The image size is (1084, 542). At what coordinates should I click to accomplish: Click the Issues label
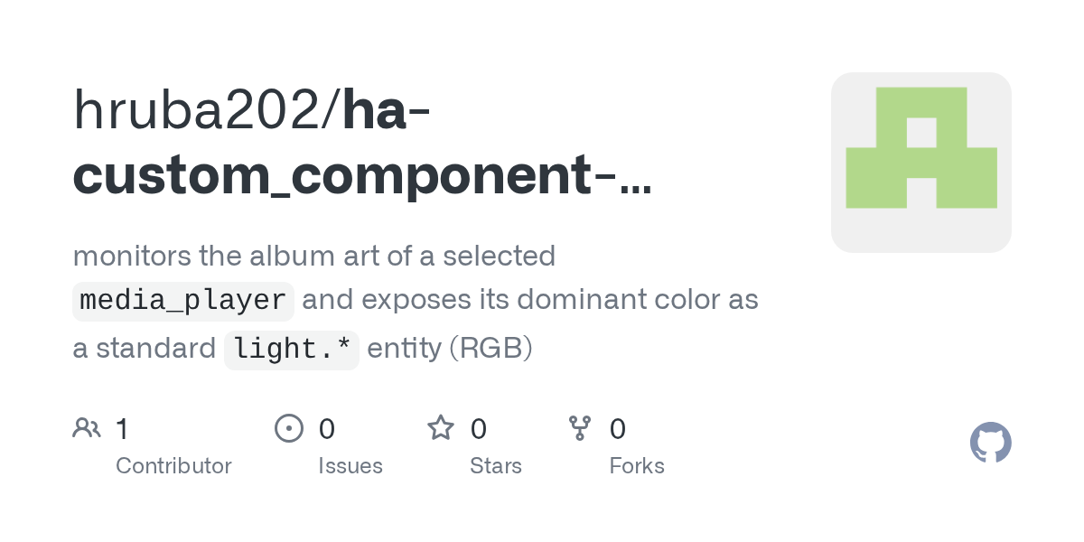[x=350, y=466]
